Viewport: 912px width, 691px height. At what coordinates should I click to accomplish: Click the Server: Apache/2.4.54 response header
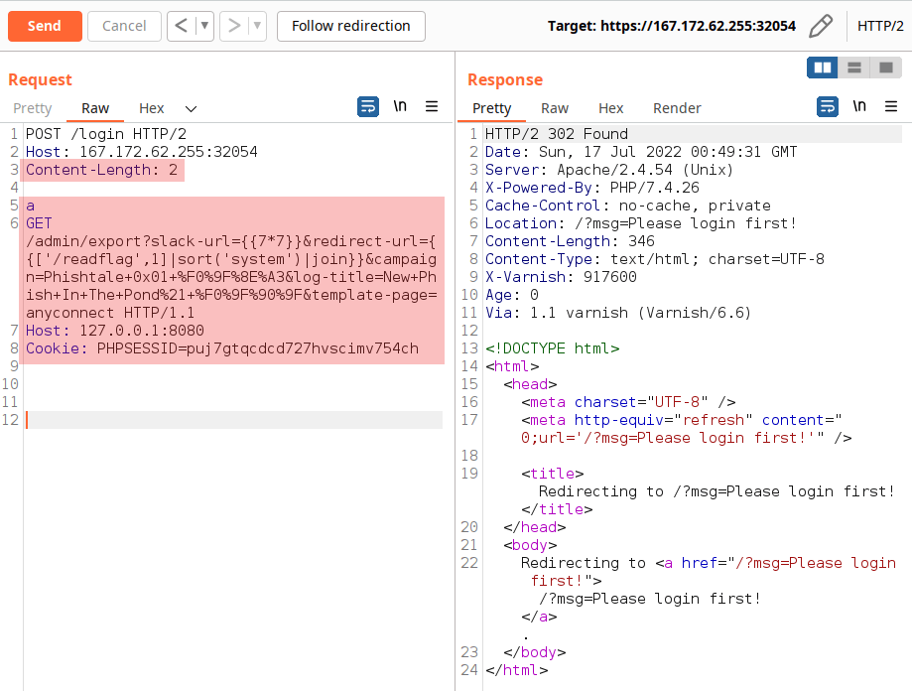[x=609, y=170]
